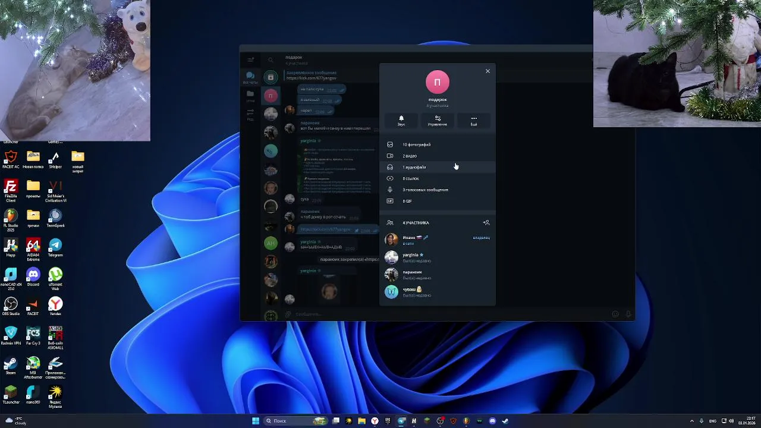
Task: Open SHelper desktop shortcut
Action: click(55, 160)
